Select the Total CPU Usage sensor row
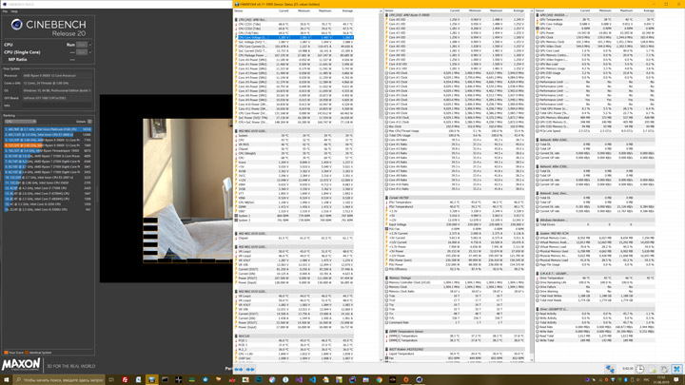 (x=455, y=135)
